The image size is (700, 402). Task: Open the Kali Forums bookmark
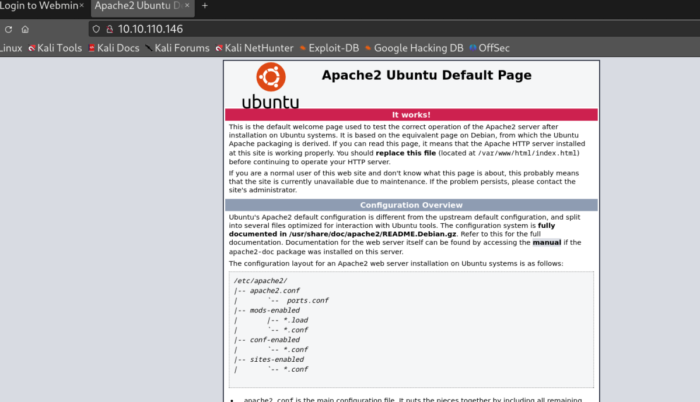[177, 48]
